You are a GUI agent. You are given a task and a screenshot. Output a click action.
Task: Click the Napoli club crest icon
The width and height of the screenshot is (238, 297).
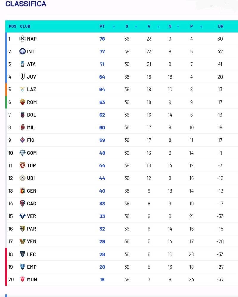click(x=23, y=39)
